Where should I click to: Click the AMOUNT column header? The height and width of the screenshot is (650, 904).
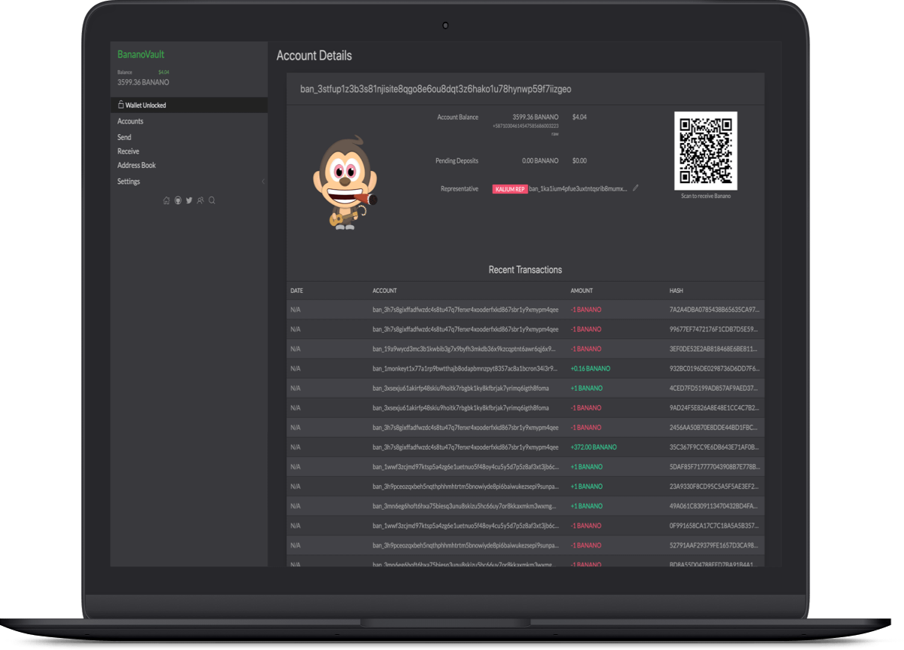click(x=582, y=291)
